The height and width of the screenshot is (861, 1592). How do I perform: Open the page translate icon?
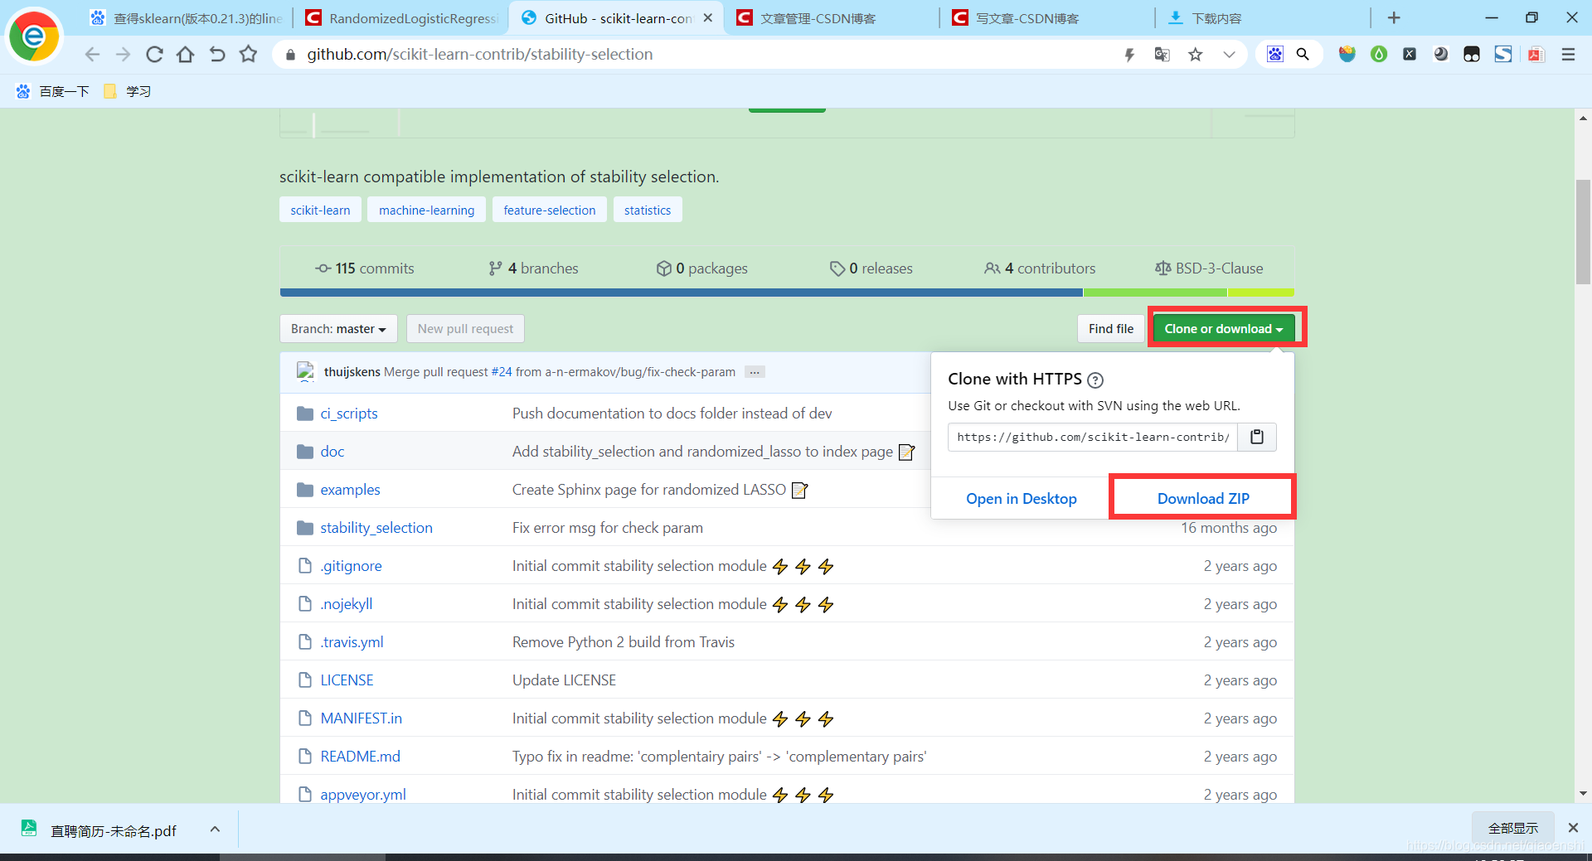1162,55
